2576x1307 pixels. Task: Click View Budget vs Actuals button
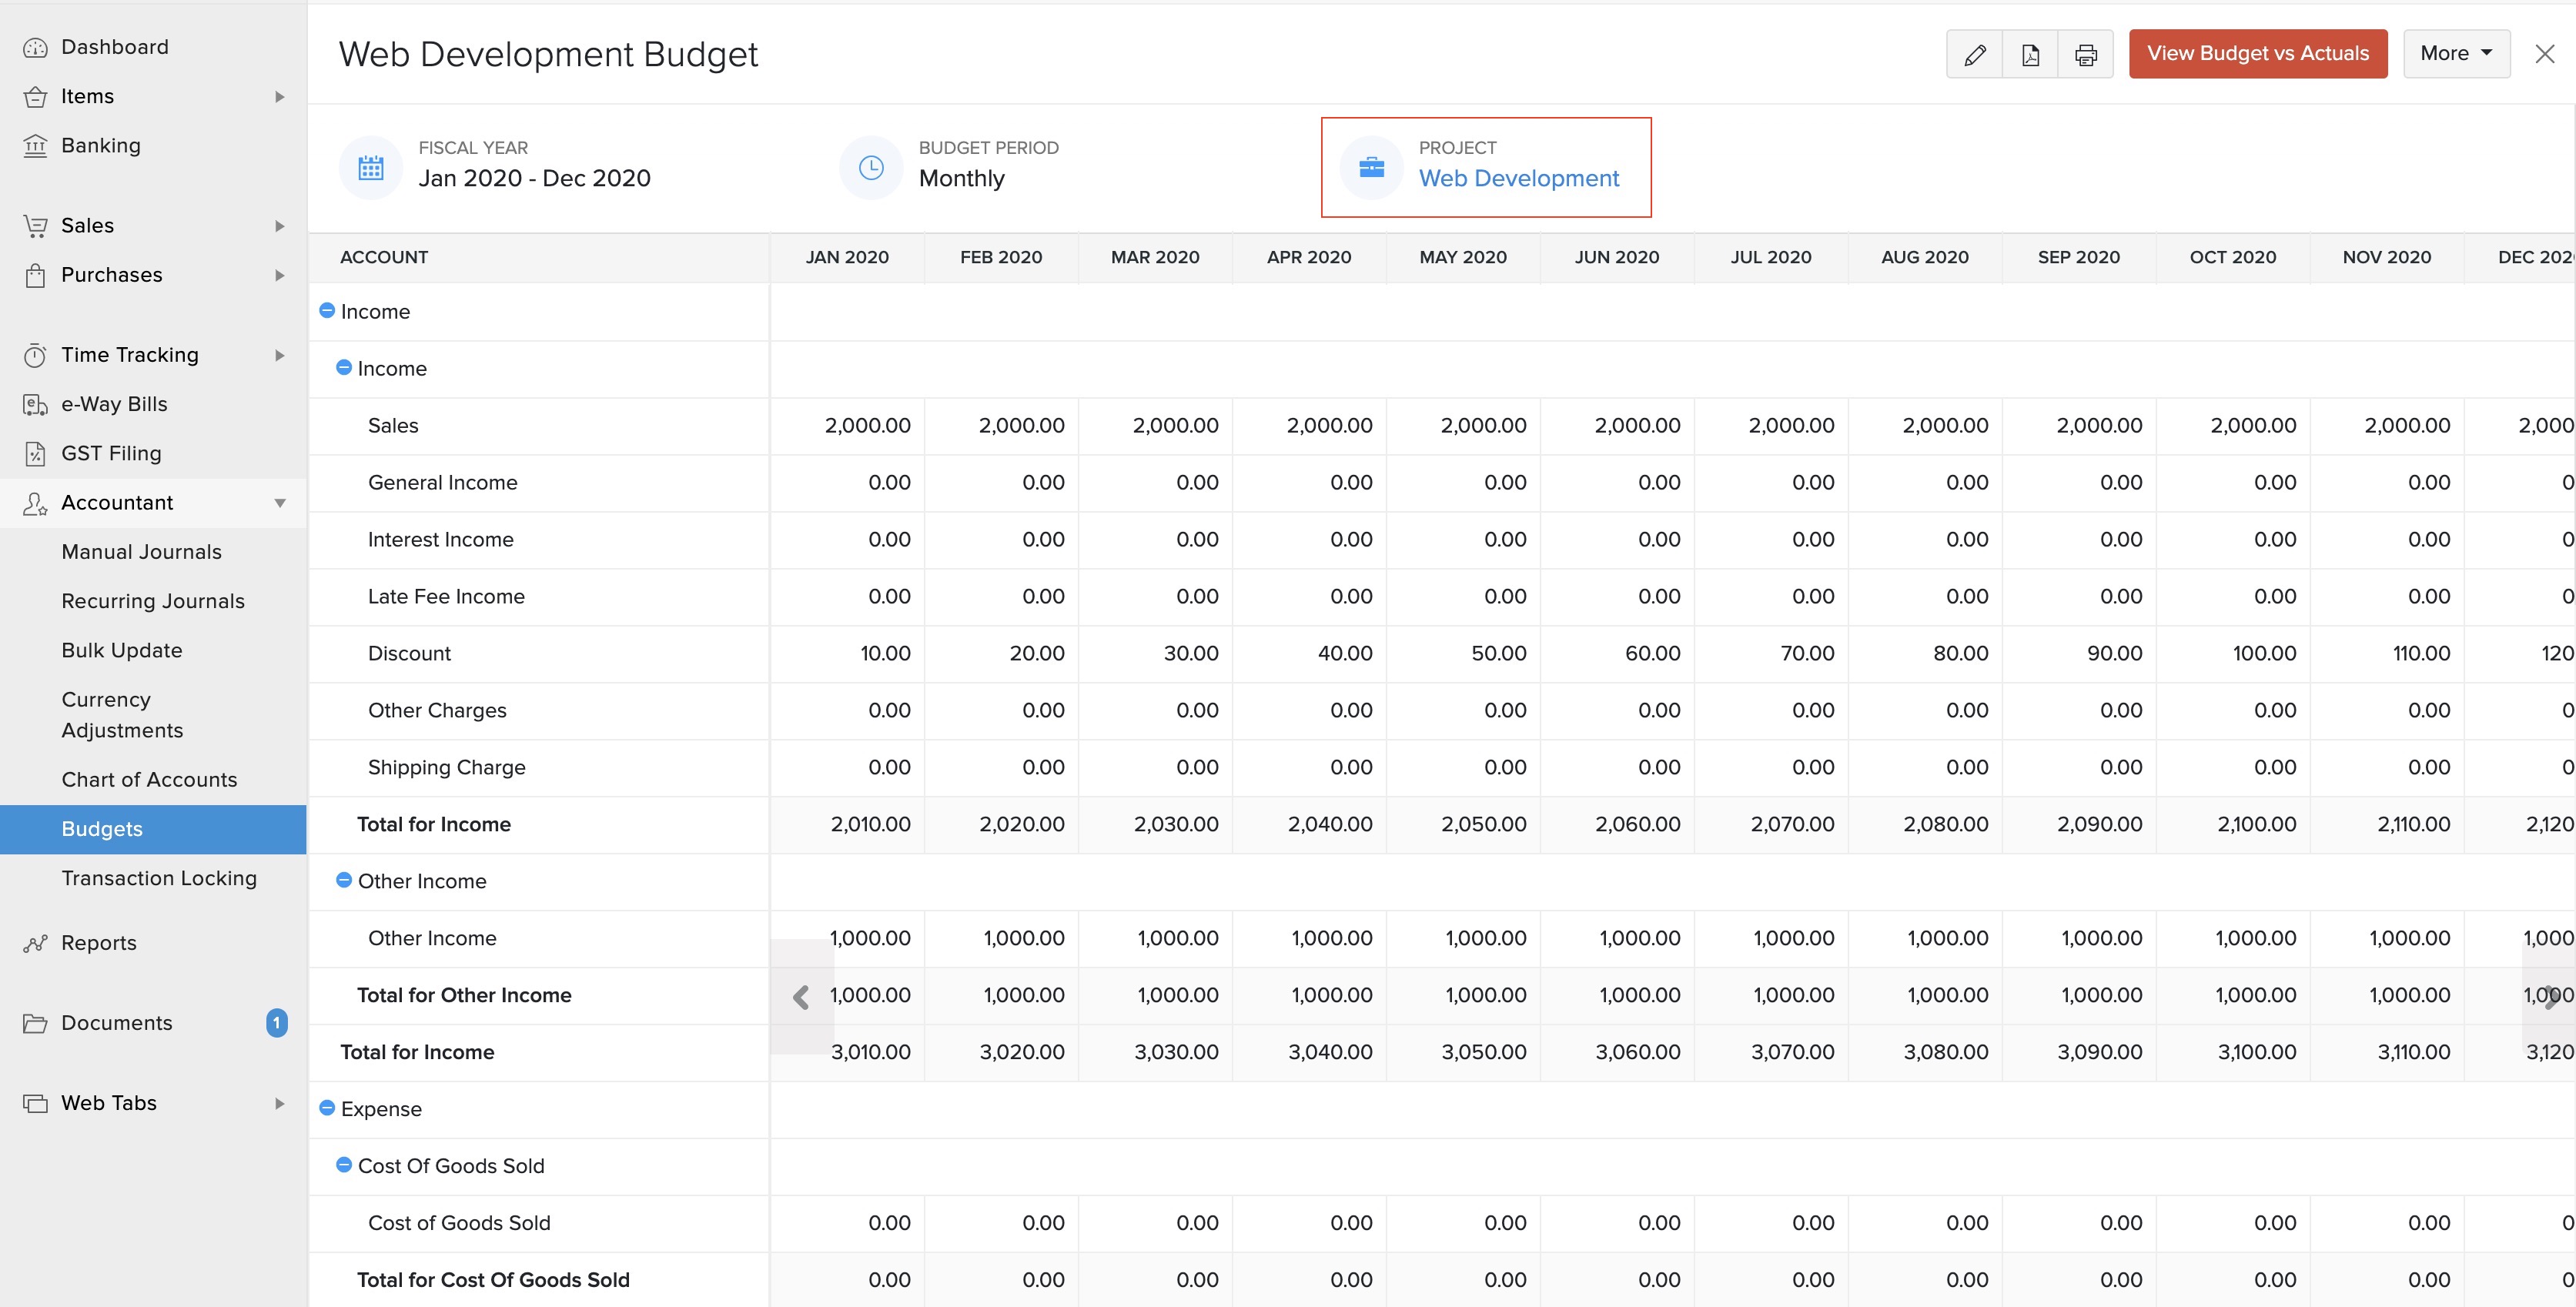(x=2257, y=54)
